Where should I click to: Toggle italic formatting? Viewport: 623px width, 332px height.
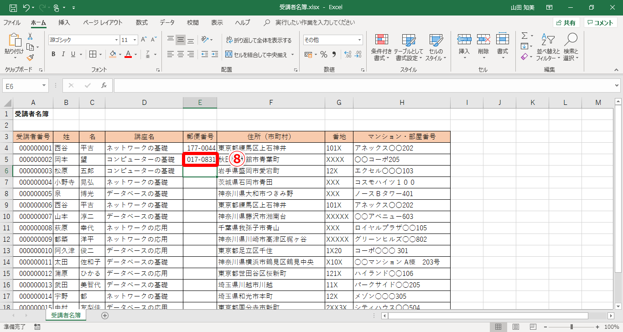[63, 54]
